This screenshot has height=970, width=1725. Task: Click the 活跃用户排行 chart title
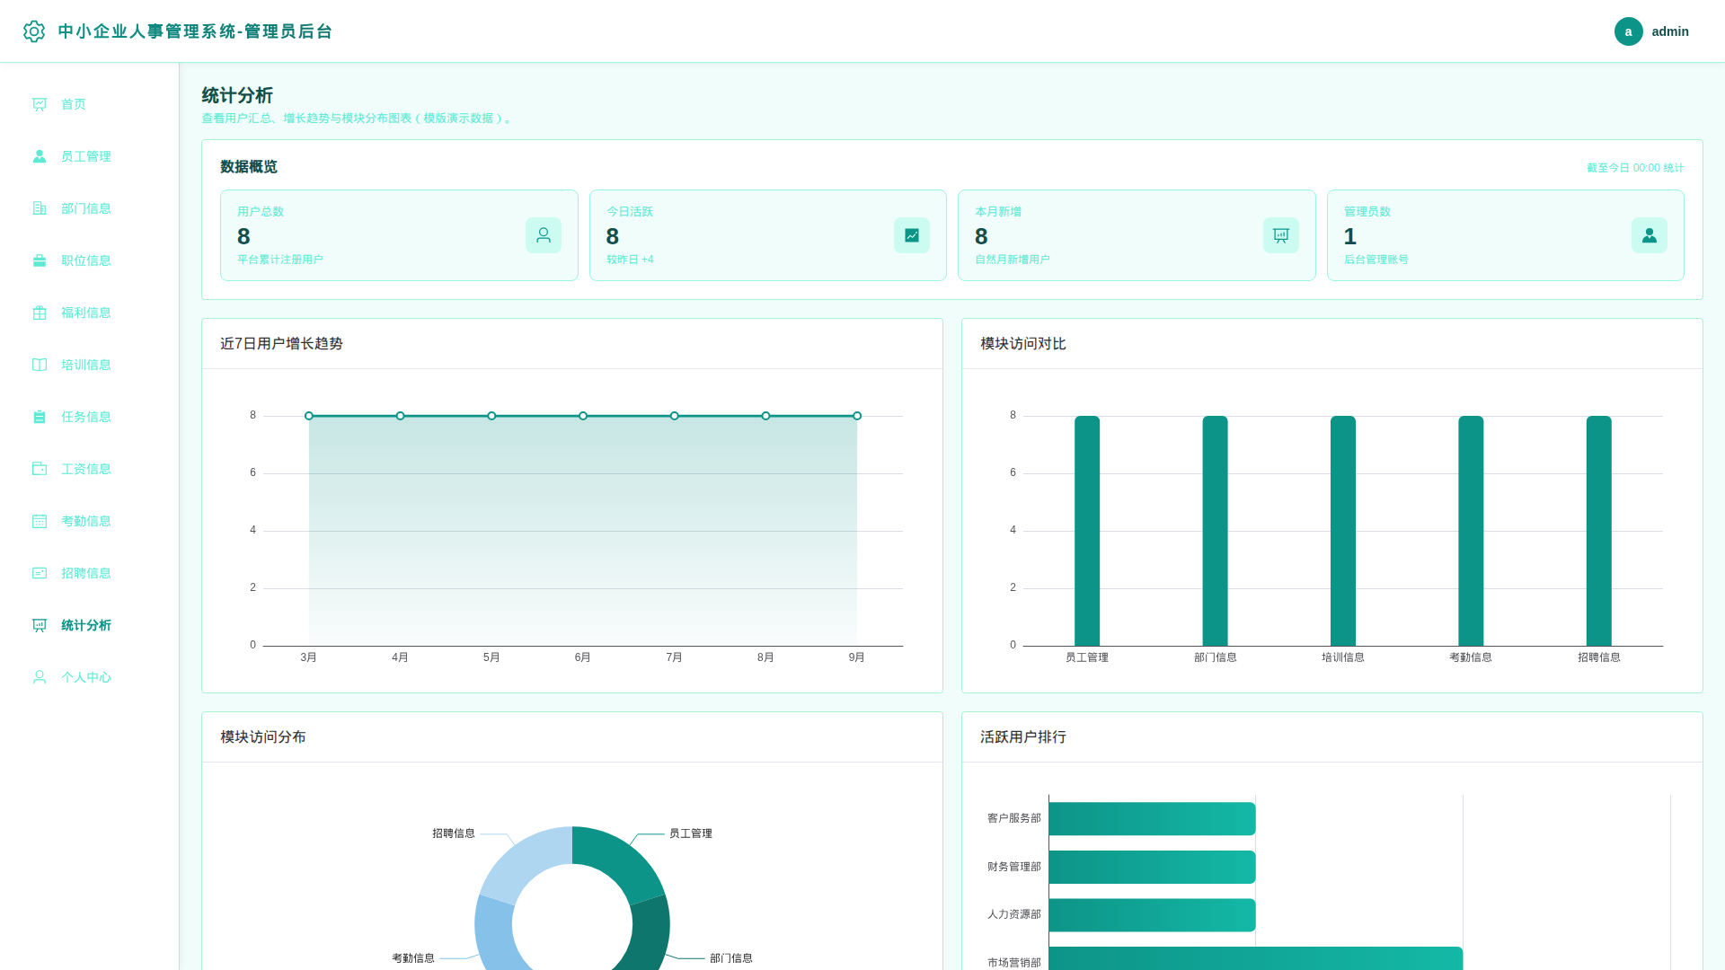(x=1023, y=737)
